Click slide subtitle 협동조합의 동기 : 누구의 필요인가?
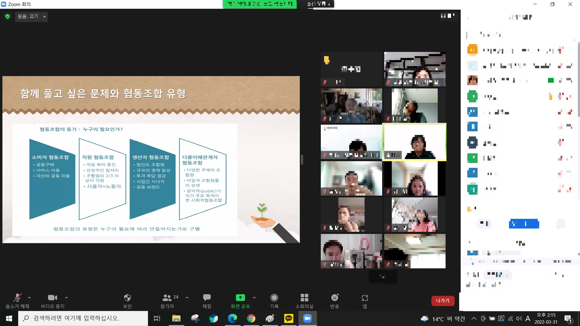The image size is (580, 326). point(81,129)
